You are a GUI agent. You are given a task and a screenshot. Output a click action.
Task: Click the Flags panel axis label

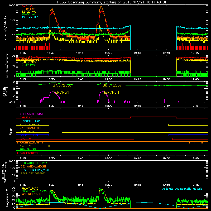(11, 132)
